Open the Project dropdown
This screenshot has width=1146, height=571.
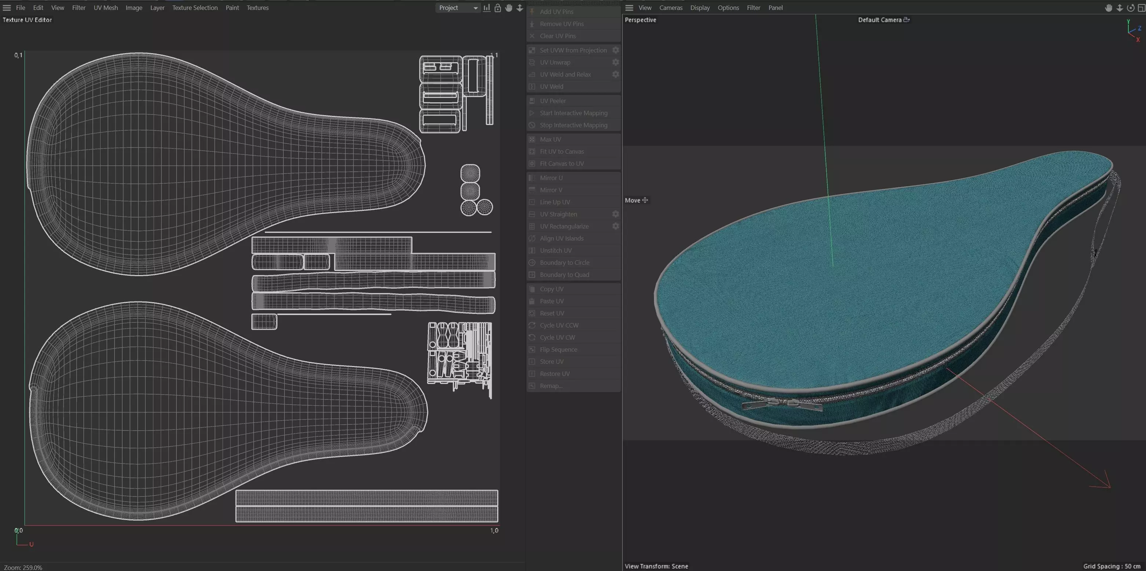[458, 8]
